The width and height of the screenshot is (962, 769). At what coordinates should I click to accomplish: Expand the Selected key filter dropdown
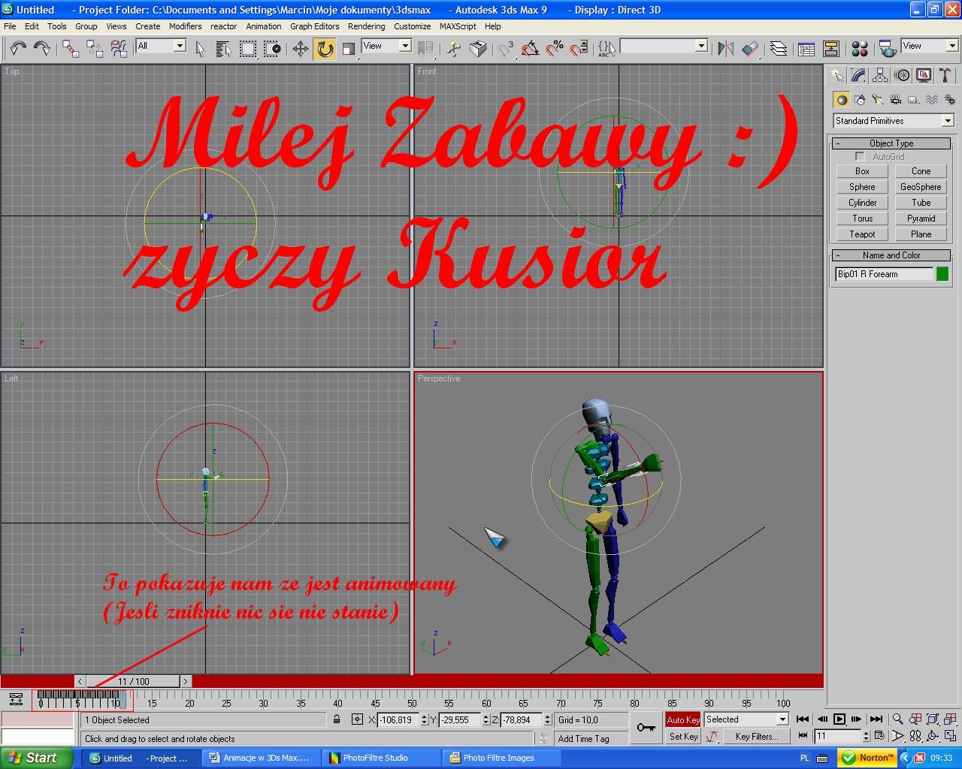(782, 719)
